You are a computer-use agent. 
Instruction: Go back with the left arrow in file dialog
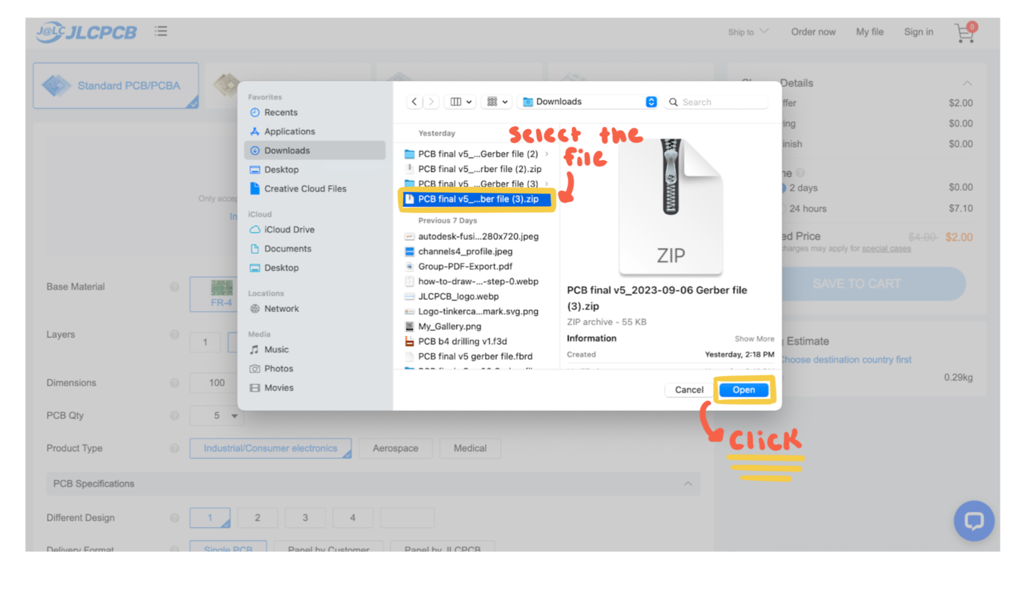tap(414, 102)
